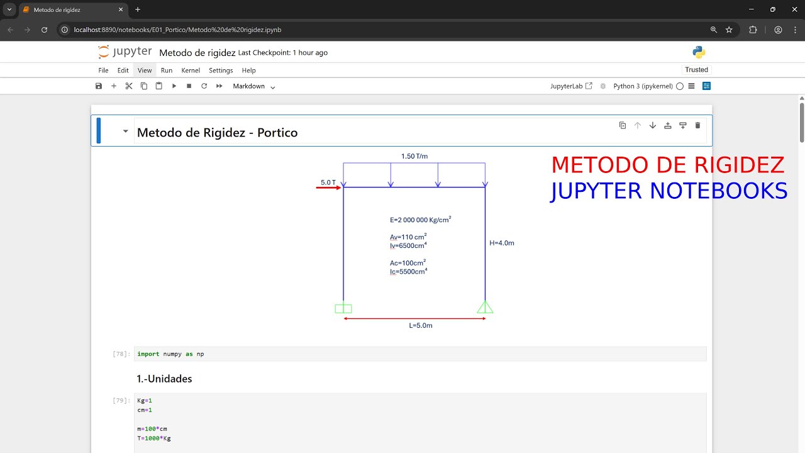
Task: Restart the kernel with the circular arrow icon
Action: pyautogui.click(x=204, y=86)
